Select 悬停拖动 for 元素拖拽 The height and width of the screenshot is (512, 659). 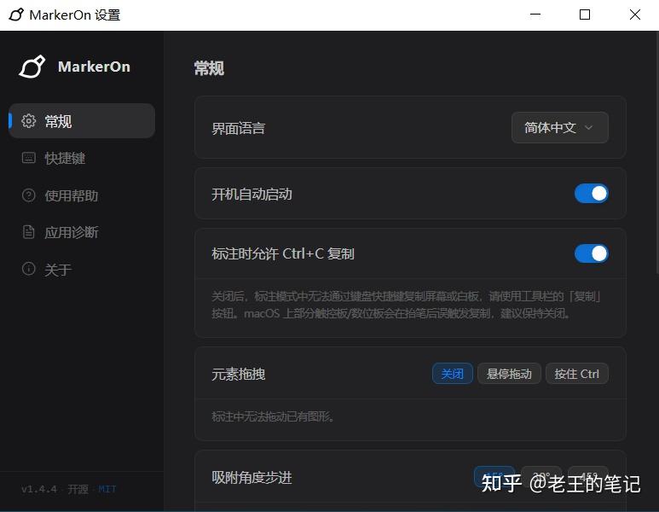[x=509, y=374]
